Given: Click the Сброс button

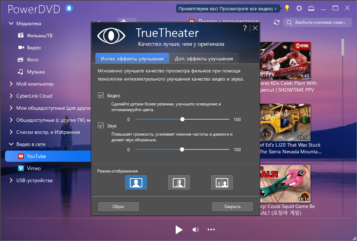Looking at the screenshot, I should tap(118, 207).
